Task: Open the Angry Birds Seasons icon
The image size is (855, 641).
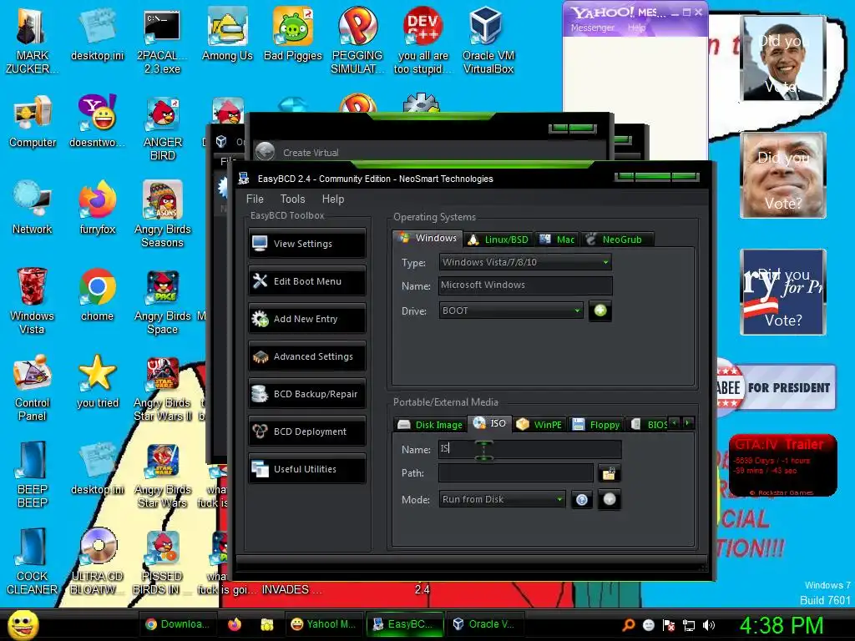Action: pos(163,214)
